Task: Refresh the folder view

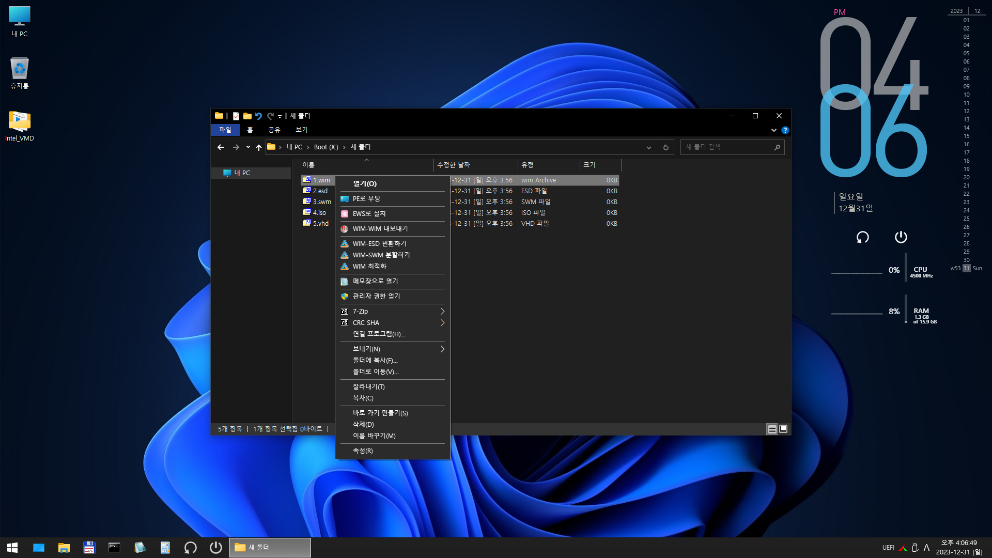Action: [x=666, y=147]
